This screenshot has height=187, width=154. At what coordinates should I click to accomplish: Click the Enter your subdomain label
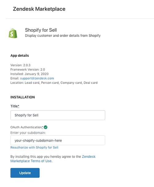point(28,133)
